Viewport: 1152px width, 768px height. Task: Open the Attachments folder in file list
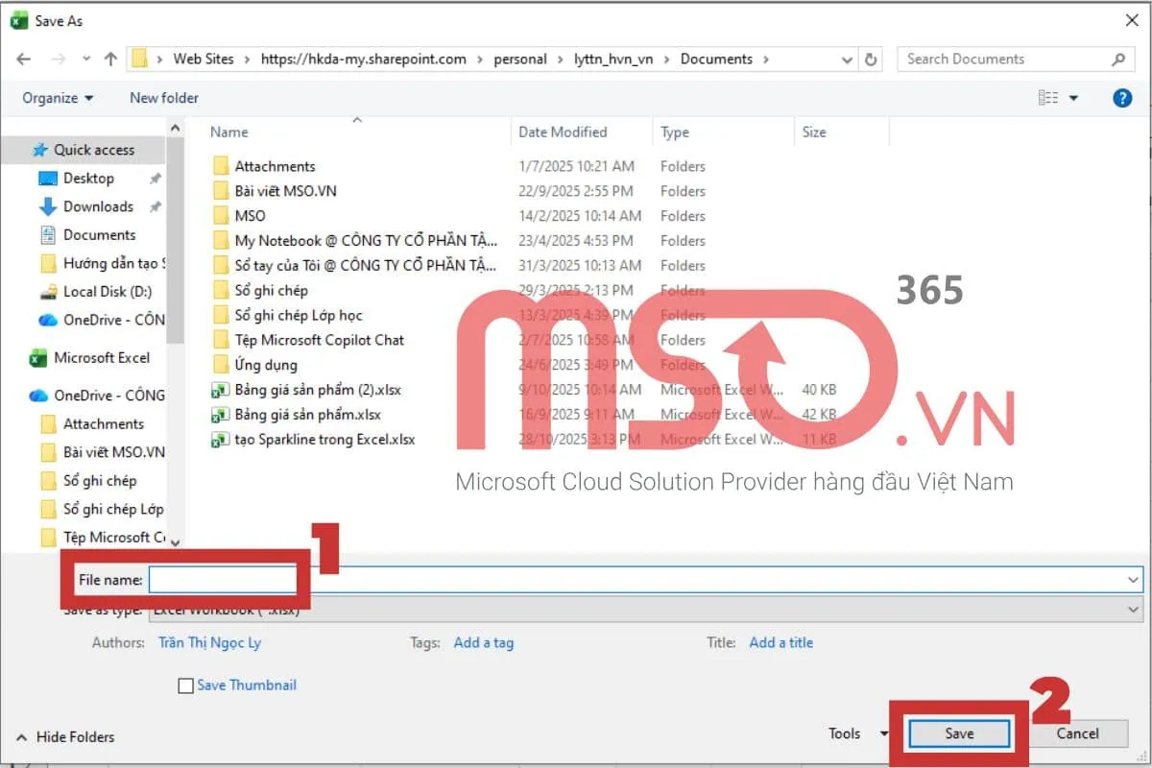click(275, 166)
